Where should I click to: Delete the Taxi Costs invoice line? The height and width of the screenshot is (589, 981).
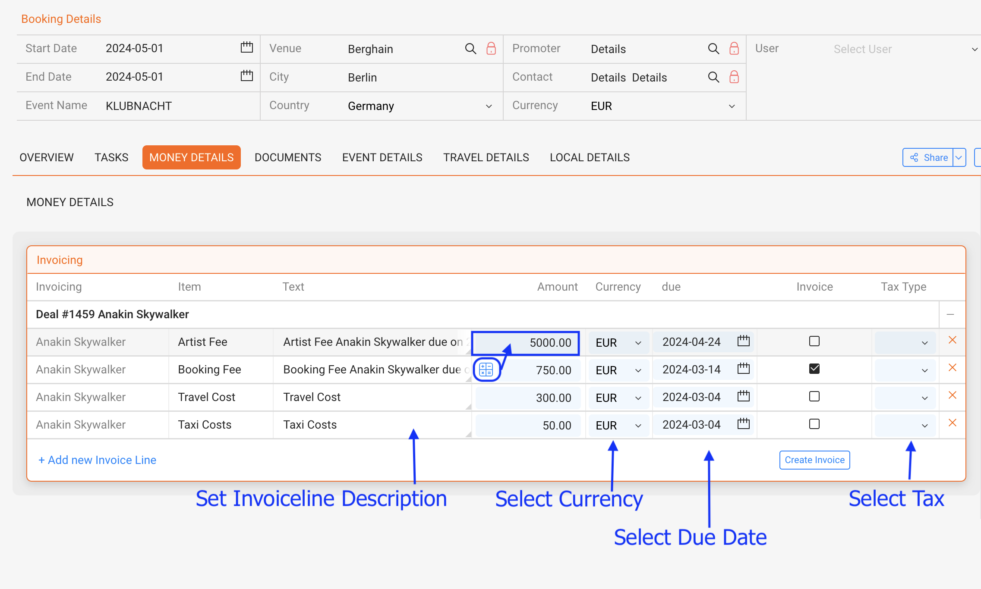953,424
